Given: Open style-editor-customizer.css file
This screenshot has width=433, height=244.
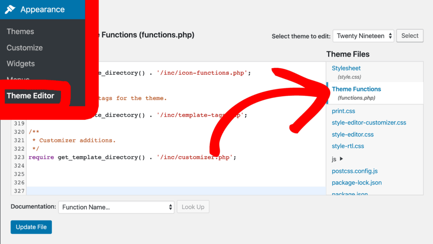Looking at the screenshot, I should (369, 122).
